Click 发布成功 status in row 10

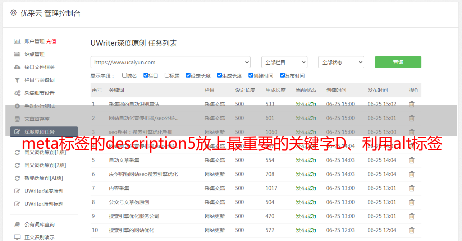click(x=306, y=230)
